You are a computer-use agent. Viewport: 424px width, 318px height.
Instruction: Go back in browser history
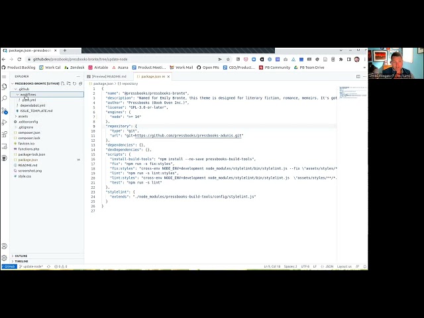3,59
